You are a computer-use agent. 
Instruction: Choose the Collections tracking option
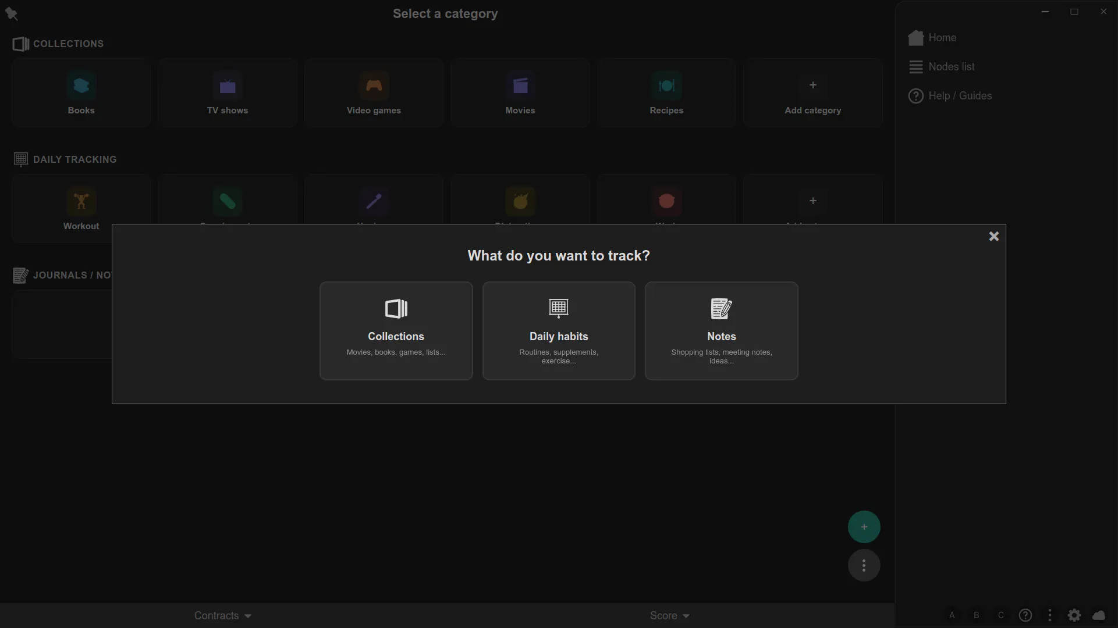396,331
